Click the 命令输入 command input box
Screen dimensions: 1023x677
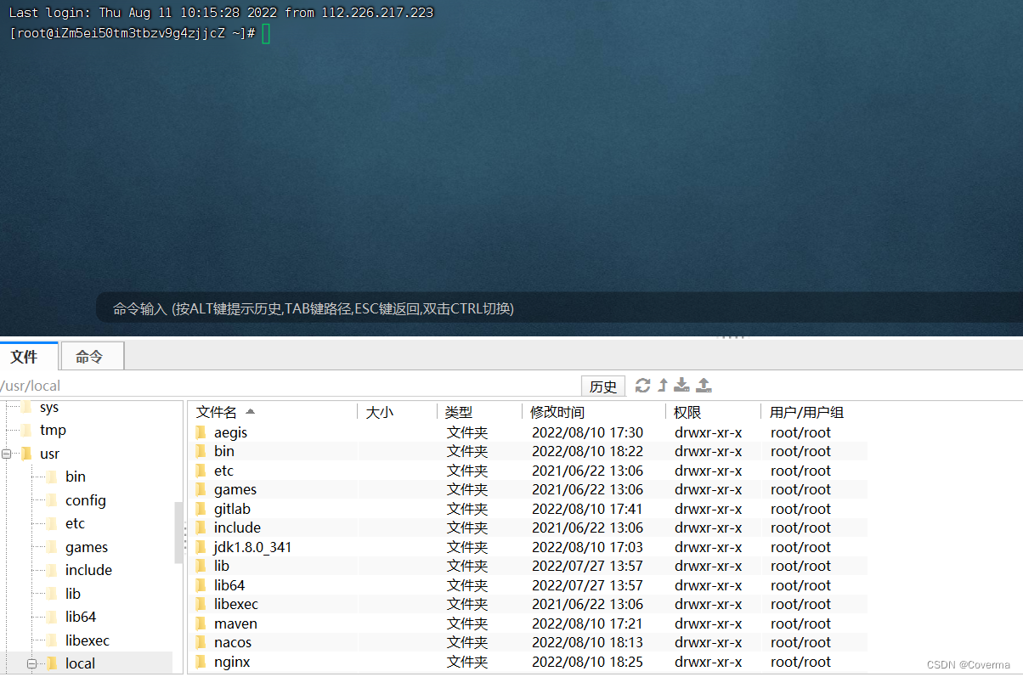559,308
